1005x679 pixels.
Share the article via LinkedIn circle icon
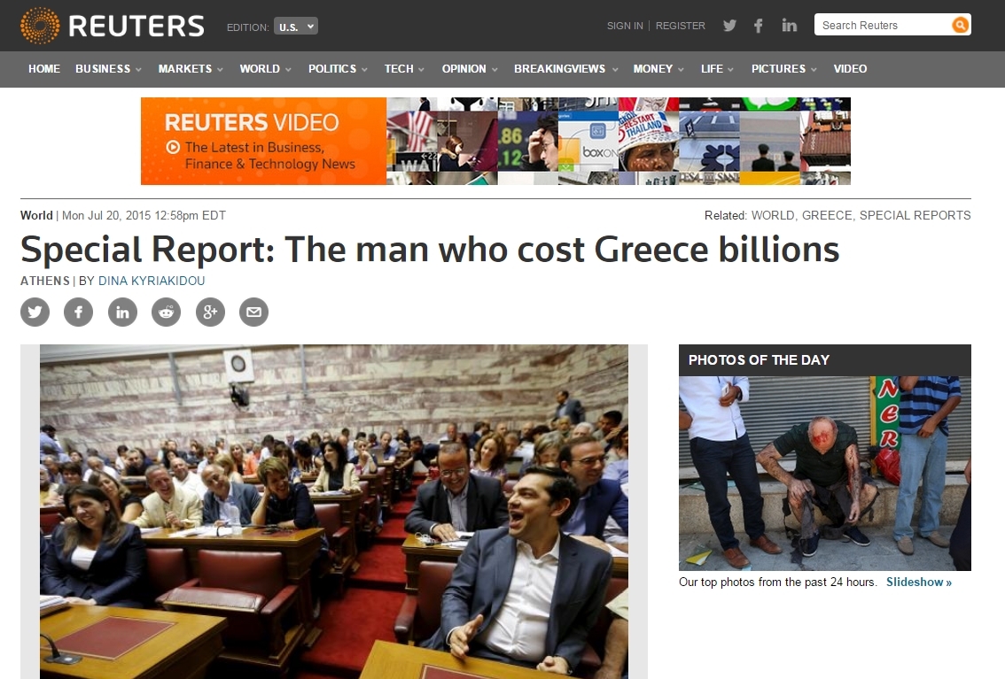pos(122,312)
